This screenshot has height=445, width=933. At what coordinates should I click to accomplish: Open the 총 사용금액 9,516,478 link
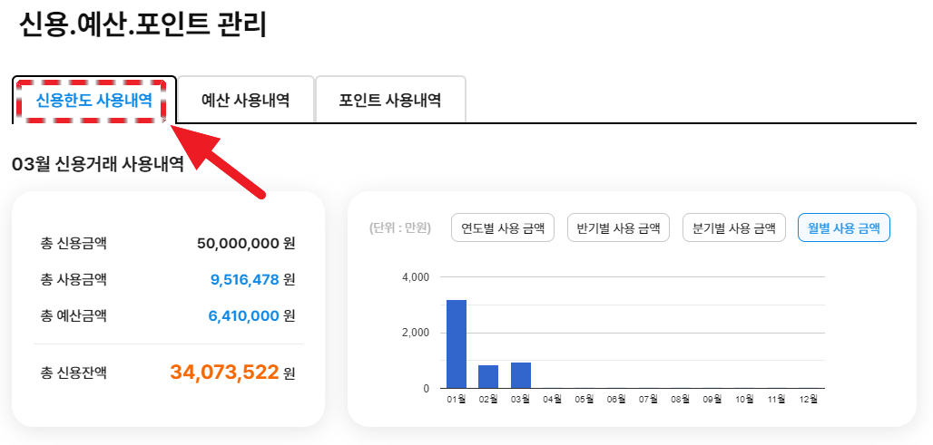click(x=244, y=279)
